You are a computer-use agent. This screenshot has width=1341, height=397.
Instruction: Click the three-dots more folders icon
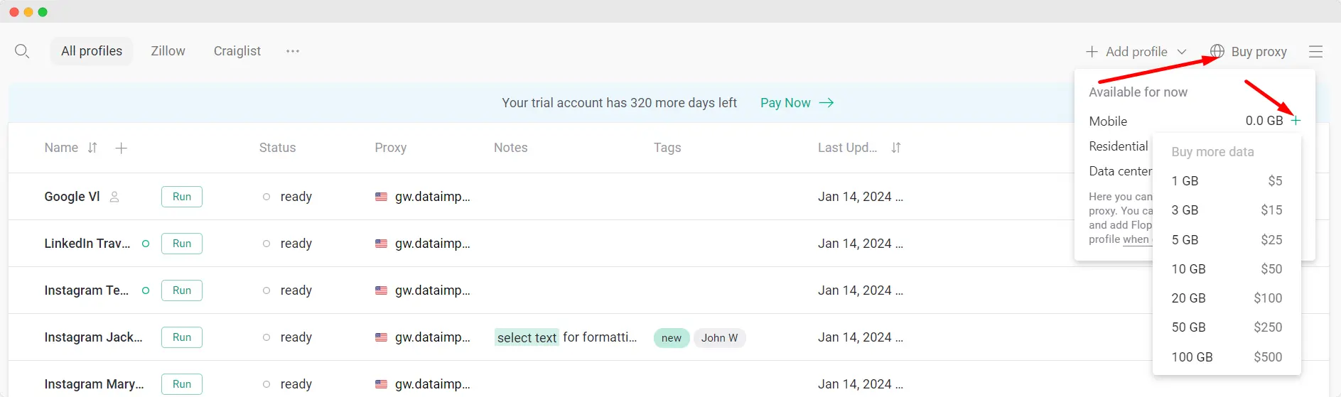tap(293, 51)
